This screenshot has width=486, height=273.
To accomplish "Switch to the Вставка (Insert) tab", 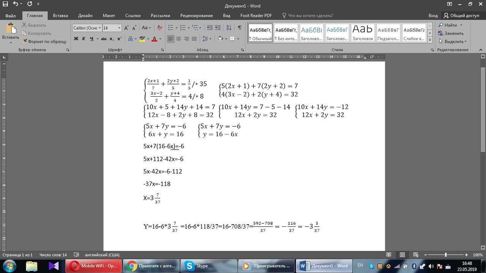I will [60, 16].
